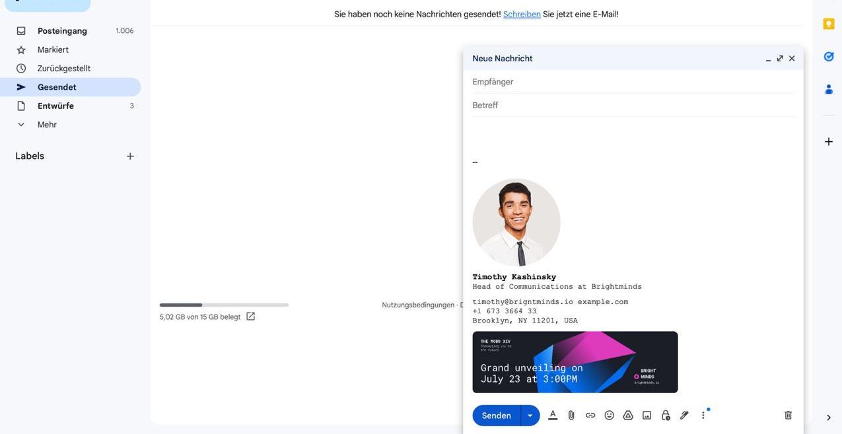Click the star icon beside Markiert
Image resolution: width=842 pixels, height=434 pixels.
point(21,49)
